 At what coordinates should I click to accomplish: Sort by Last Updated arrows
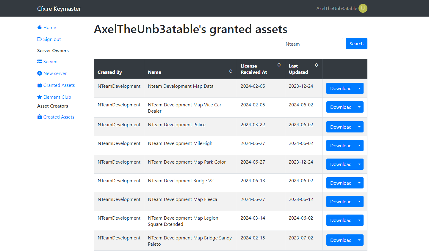click(317, 65)
